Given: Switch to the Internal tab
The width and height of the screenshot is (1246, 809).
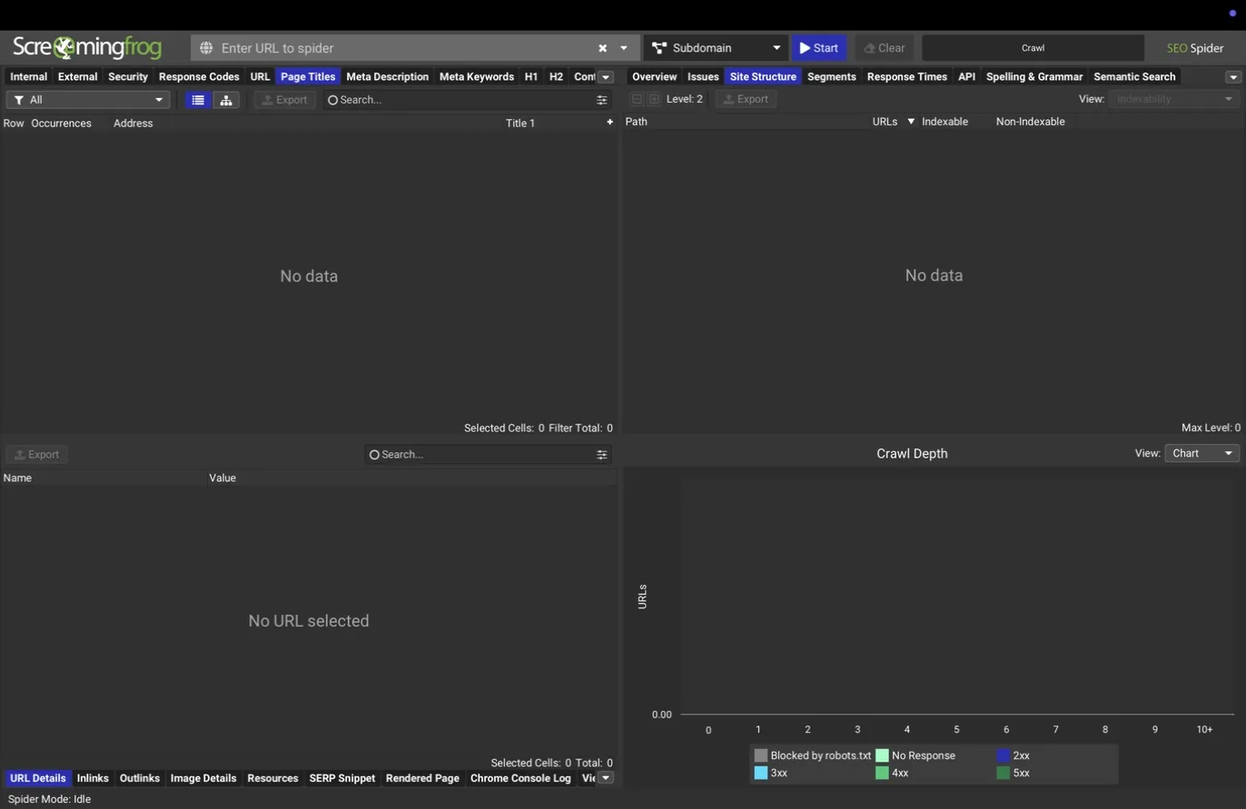Looking at the screenshot, I should click(28, 77).
